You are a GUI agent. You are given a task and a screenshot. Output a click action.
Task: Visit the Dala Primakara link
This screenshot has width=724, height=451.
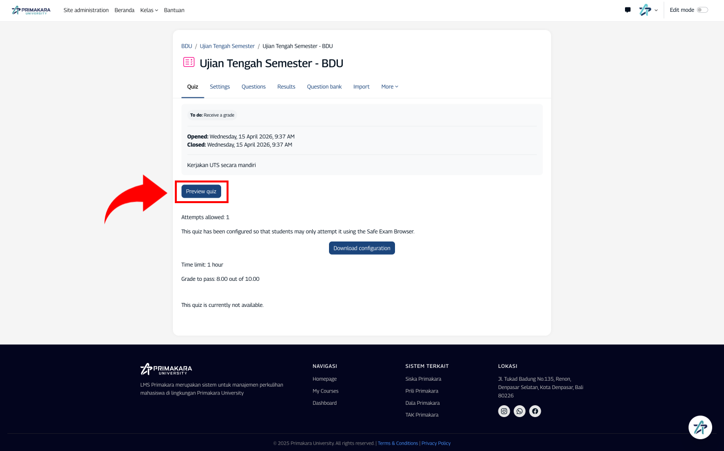coord(423,403)
